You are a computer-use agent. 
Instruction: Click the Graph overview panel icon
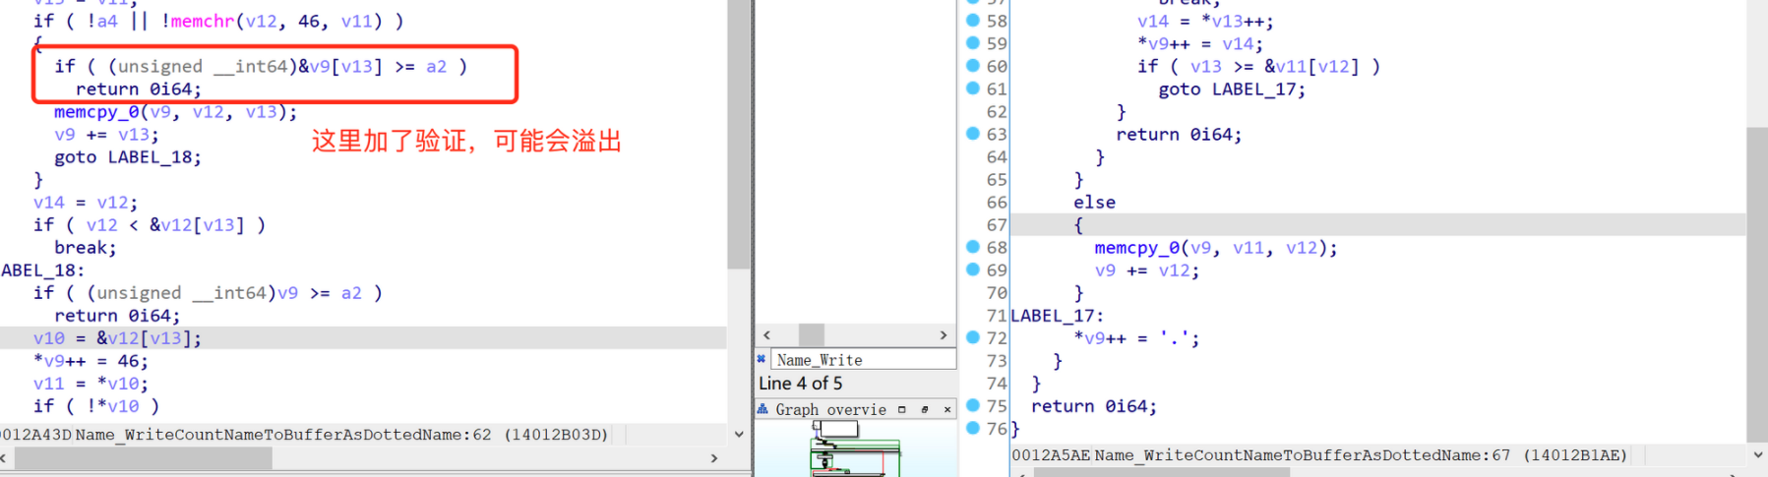click(x=762, y=409)
